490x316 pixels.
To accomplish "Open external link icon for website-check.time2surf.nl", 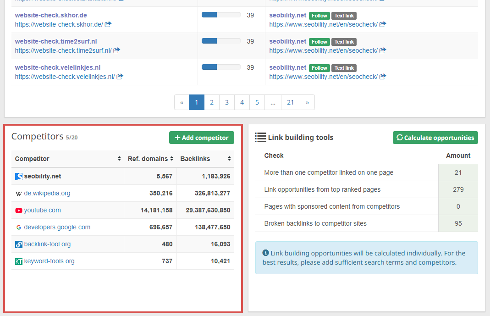I will (x=116, y=50).
